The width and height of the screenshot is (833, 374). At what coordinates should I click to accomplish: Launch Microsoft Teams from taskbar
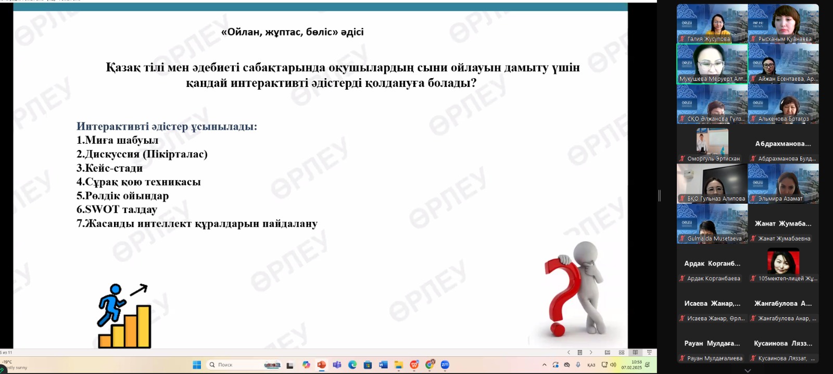point(337,365)
